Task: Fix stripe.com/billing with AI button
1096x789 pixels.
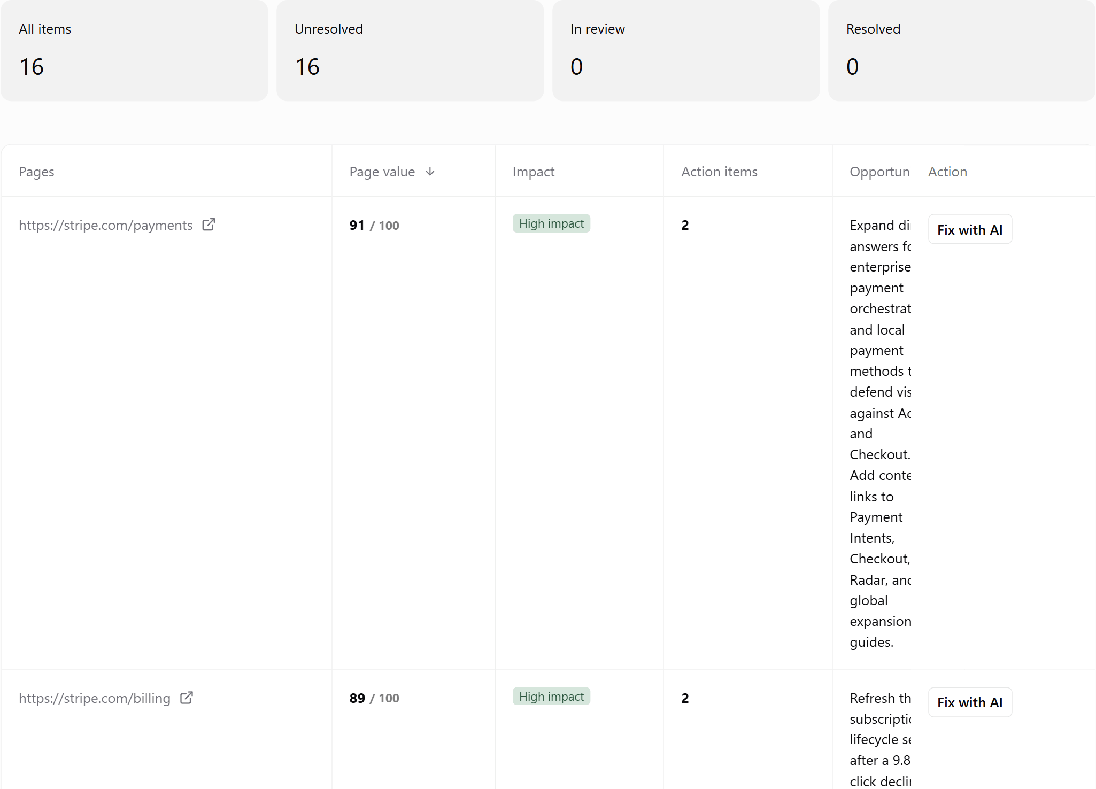Action: tap(970, 702)
